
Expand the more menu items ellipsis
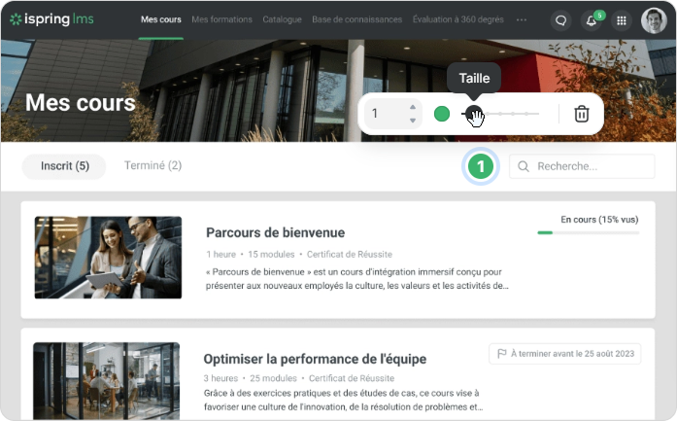522,19
